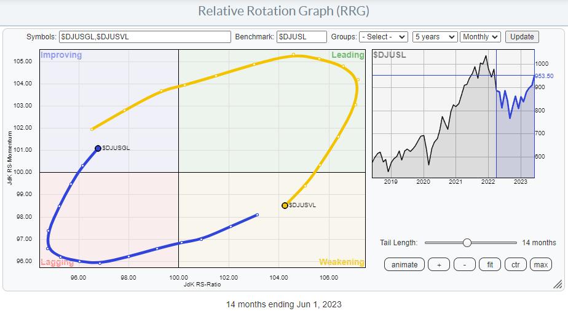The height and width of the screenshot is (311, 568).
Task: Expand the 5 years range dropdown
Action: click(435, 37)
